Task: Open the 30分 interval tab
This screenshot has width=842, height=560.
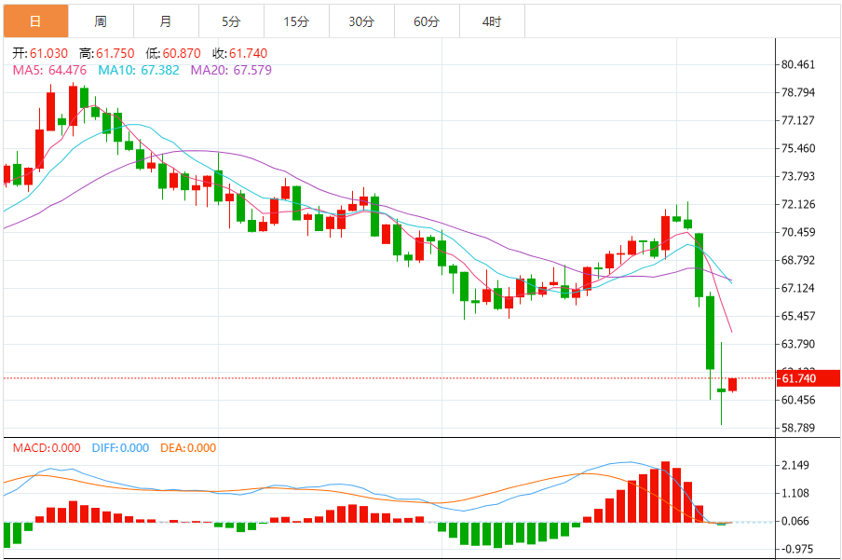Action: (x=361, y=21)
